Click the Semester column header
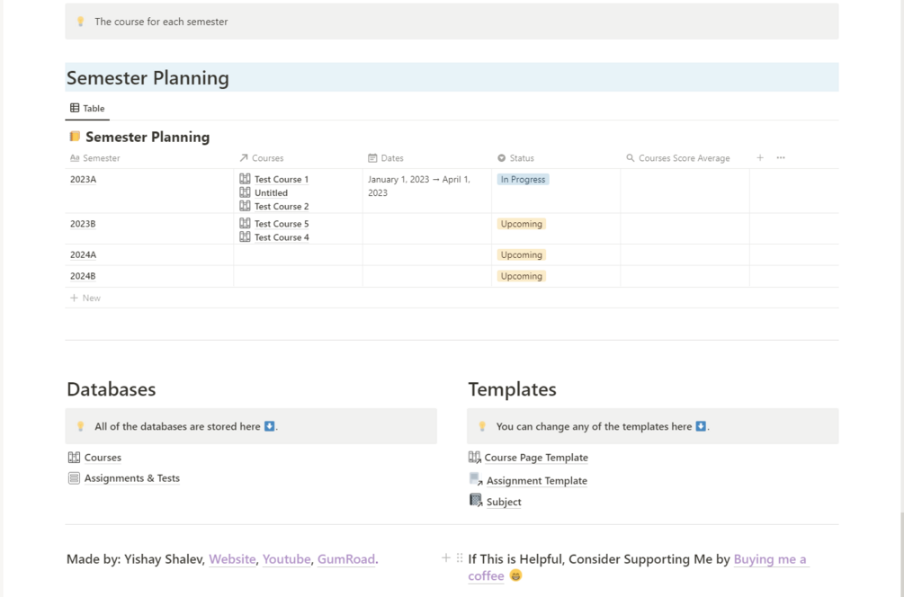 (101, 158)
